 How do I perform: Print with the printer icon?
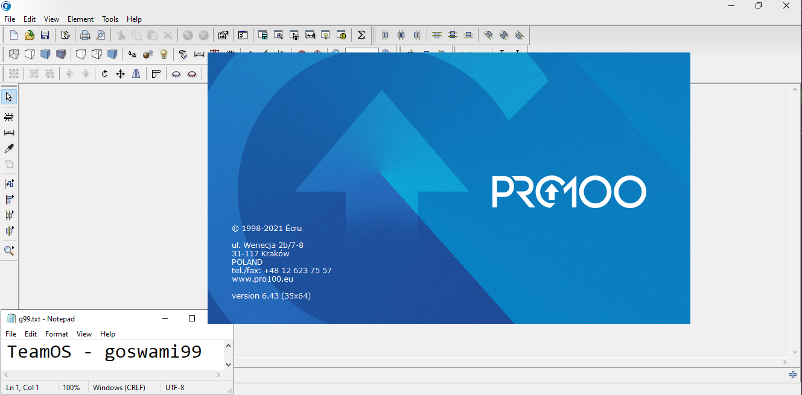pos(85,35)
